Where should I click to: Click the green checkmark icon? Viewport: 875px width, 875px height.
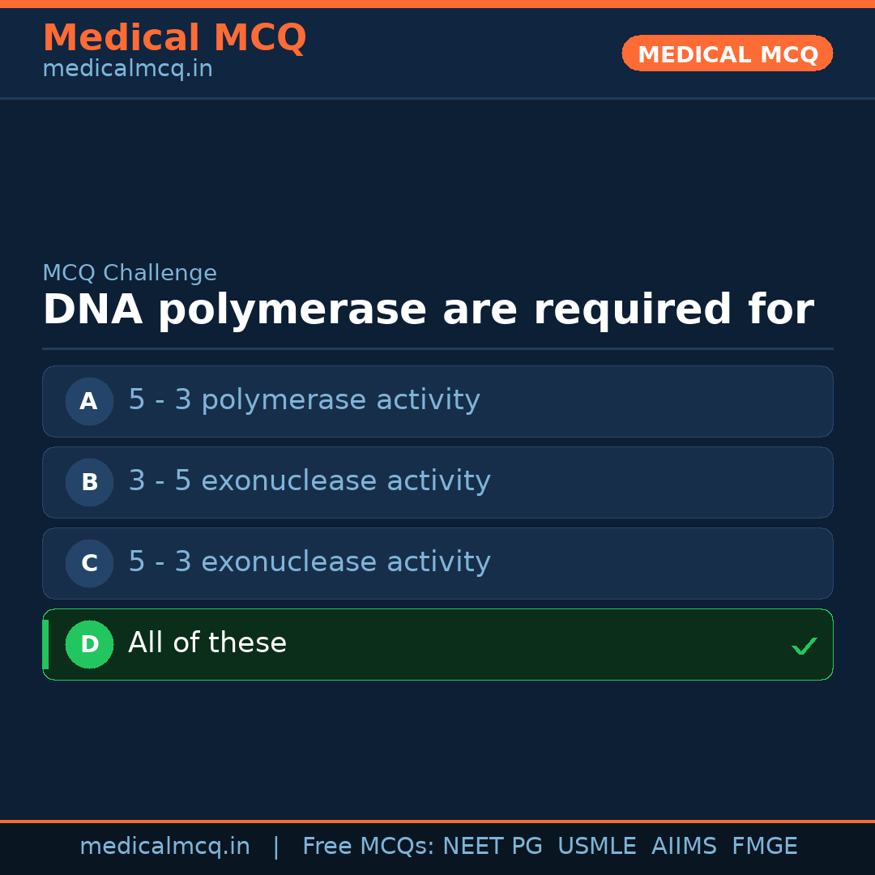pos(804,646)
